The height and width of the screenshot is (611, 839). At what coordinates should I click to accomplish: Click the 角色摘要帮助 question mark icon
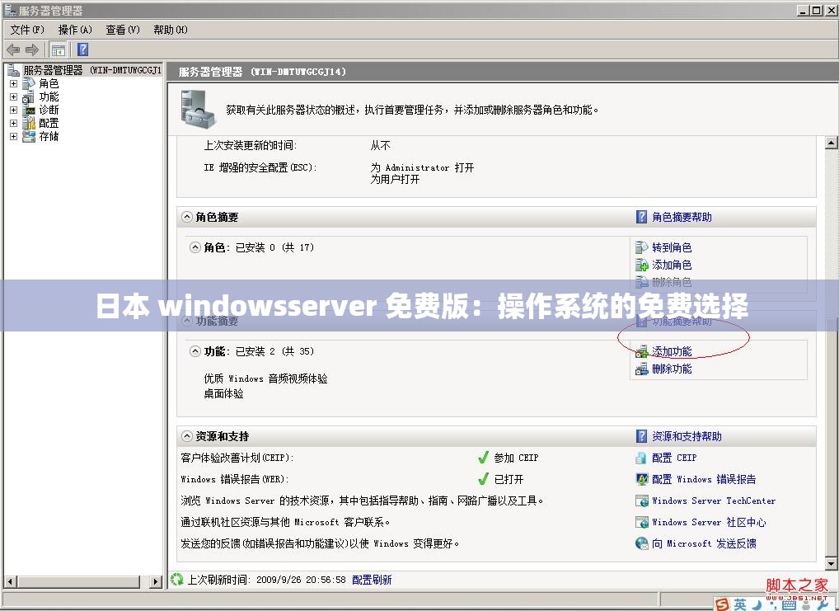click(x=641, y=217)
